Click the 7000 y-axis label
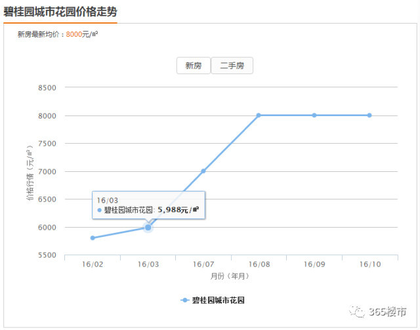Viewport: 420px width, 330px height. click(47, 172)
